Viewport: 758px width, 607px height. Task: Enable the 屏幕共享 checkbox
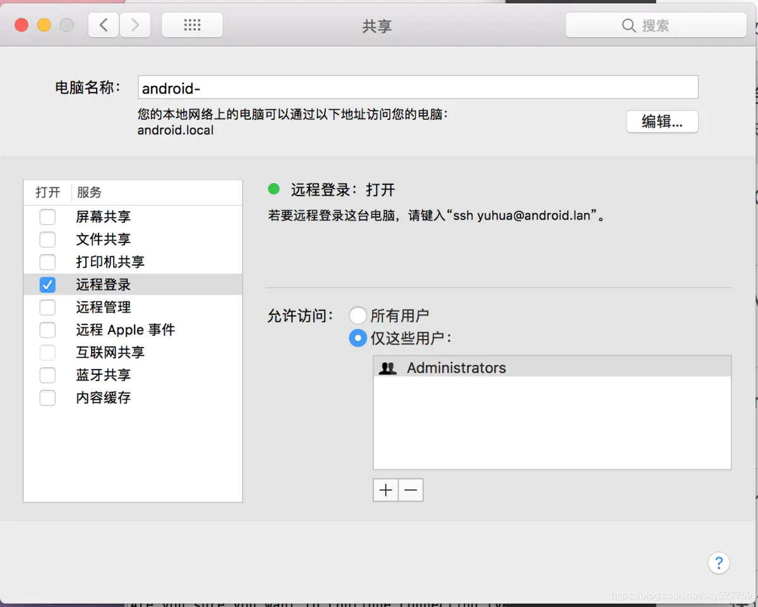point(47,217)
